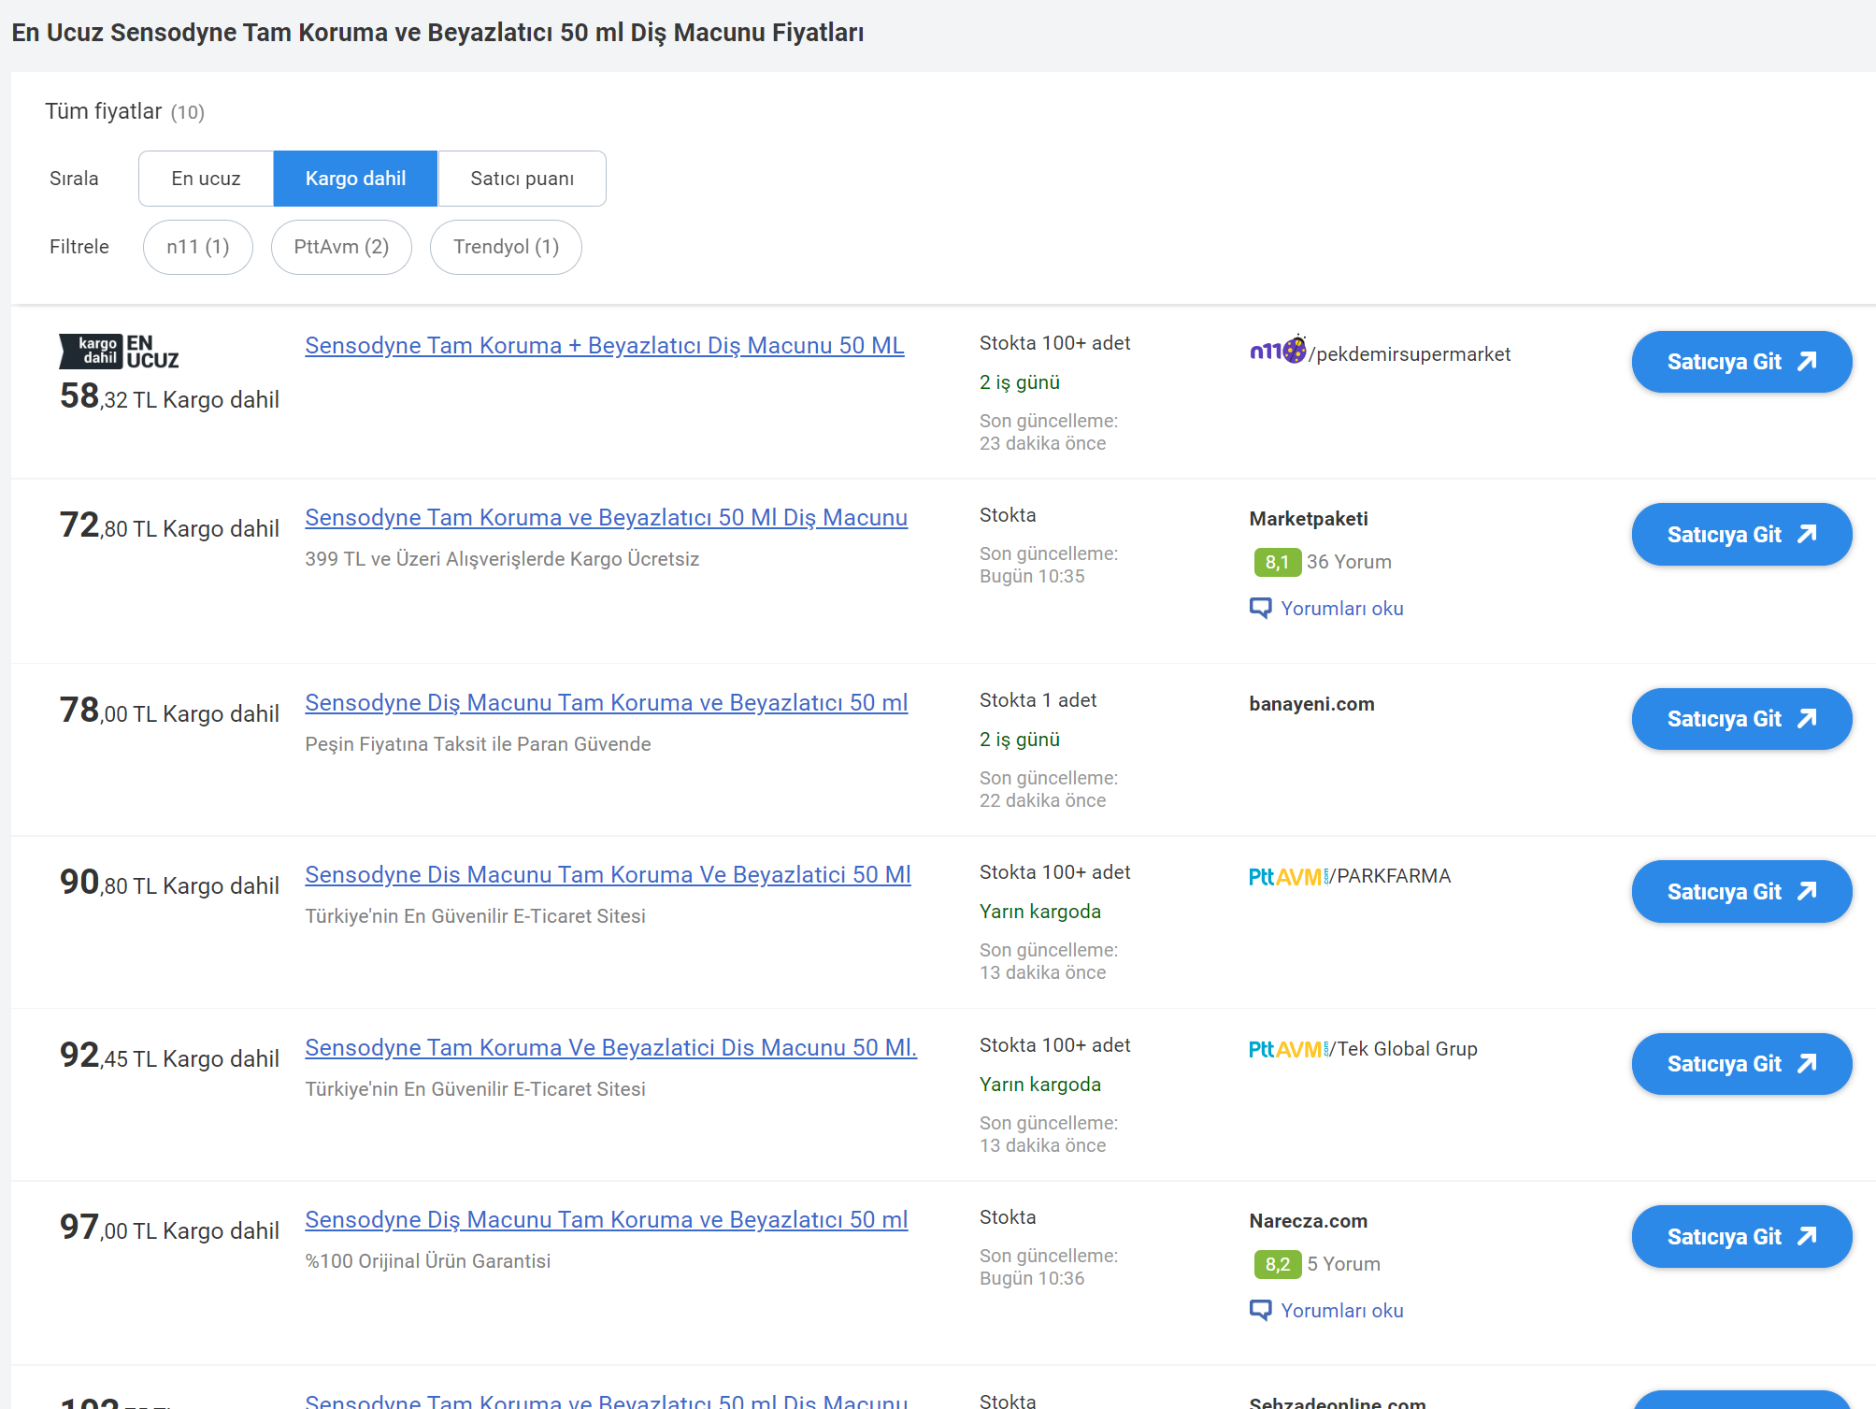Toggle the Trendyol (1) filter chip
The image size is (1876, 1409).
point(506,247)
